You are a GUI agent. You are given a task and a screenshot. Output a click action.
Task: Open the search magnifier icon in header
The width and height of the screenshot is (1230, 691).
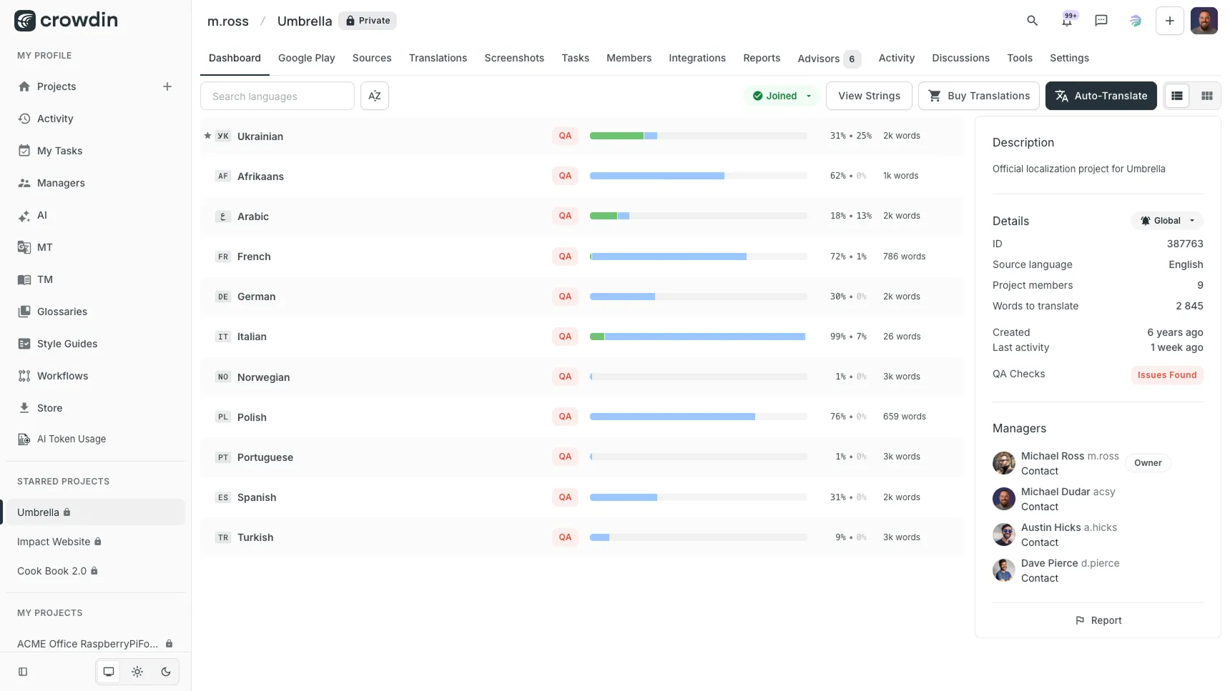1032,21
